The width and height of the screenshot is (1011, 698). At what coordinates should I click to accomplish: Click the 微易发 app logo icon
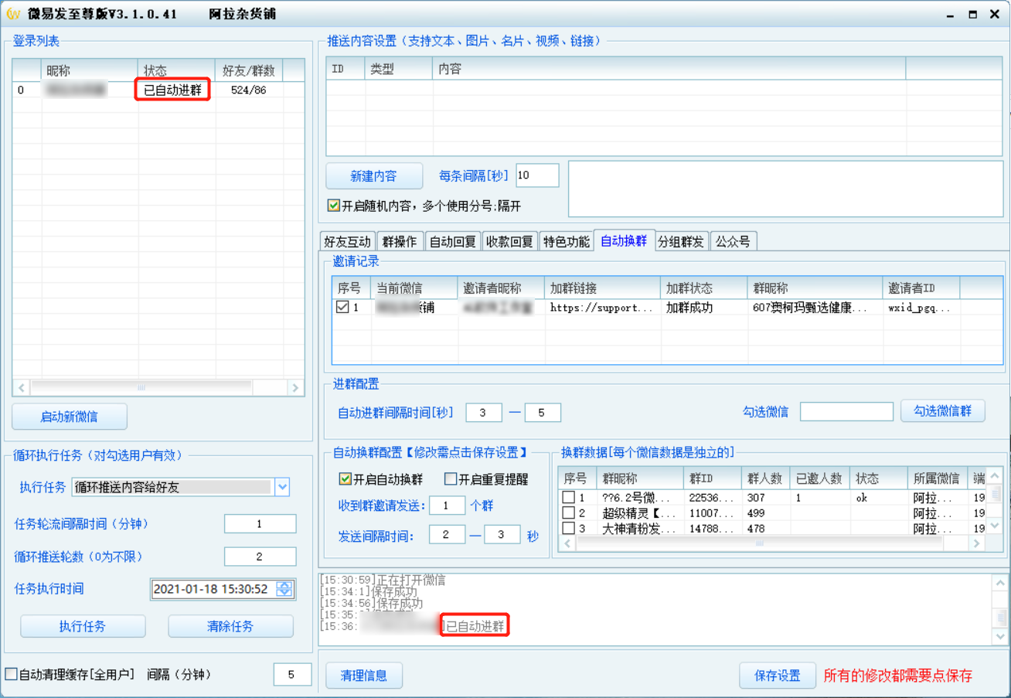tap(14, 14)
